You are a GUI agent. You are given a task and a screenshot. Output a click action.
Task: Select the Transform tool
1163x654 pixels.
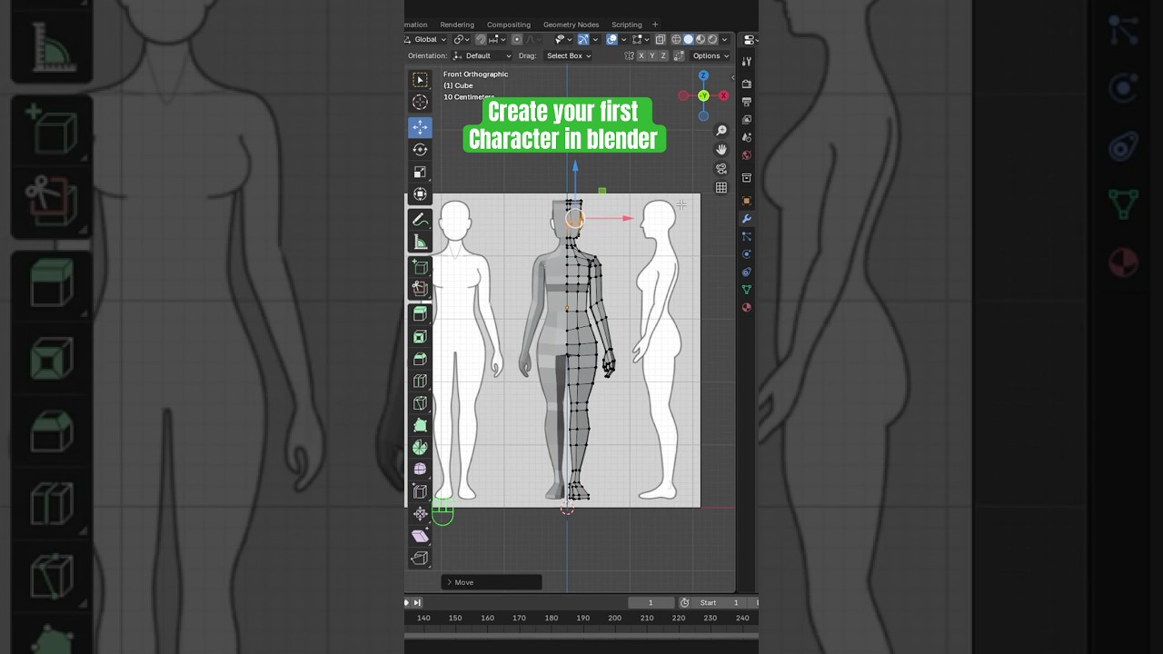420,193
